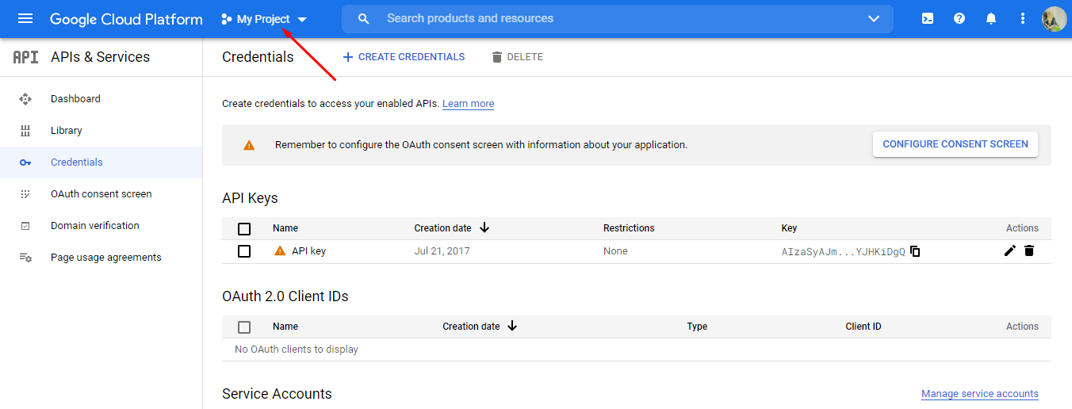Click the user account avatar
1072x409 pixels.
click(x=1054, y=18)
